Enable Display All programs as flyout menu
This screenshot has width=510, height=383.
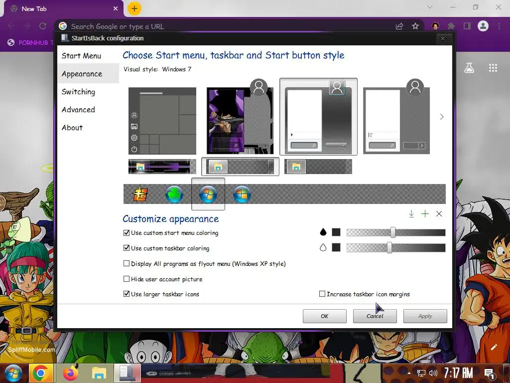[x=127, y=263]
